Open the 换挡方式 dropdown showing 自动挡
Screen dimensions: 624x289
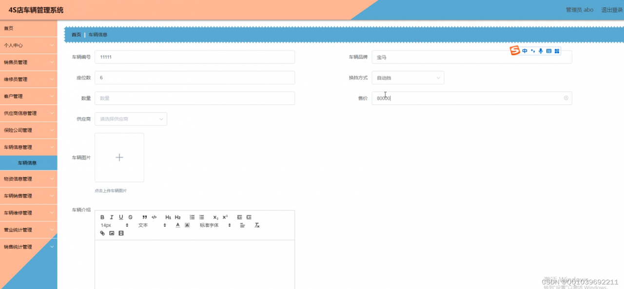pyautogui.click(x=408, y=77)
